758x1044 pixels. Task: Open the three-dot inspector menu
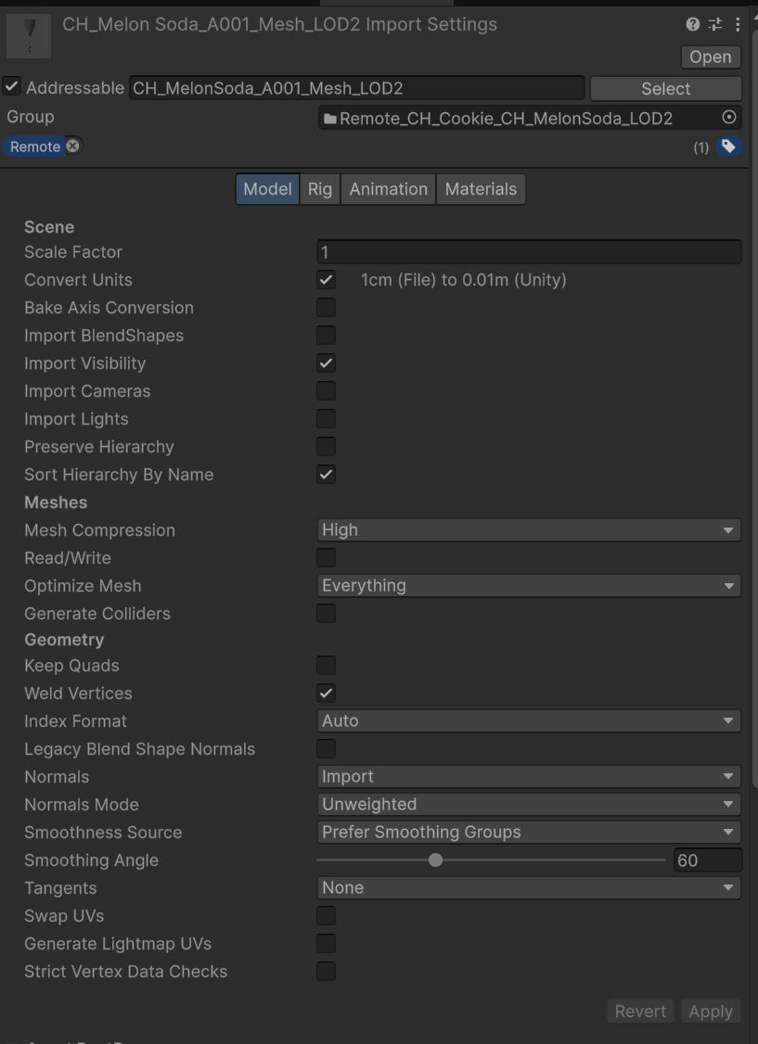click(x=738, y=25)
